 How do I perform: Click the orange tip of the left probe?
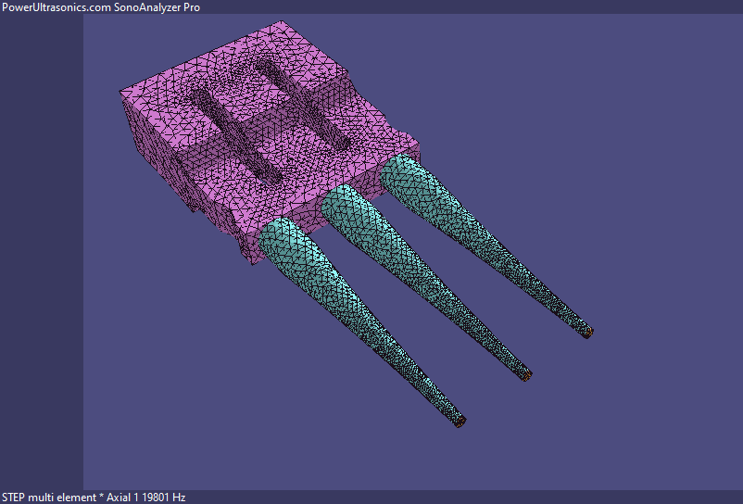[x=460, y=422]
